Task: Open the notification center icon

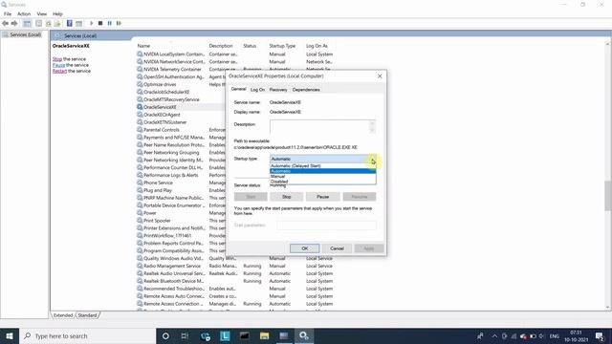Action: click(x=600, y=335)
